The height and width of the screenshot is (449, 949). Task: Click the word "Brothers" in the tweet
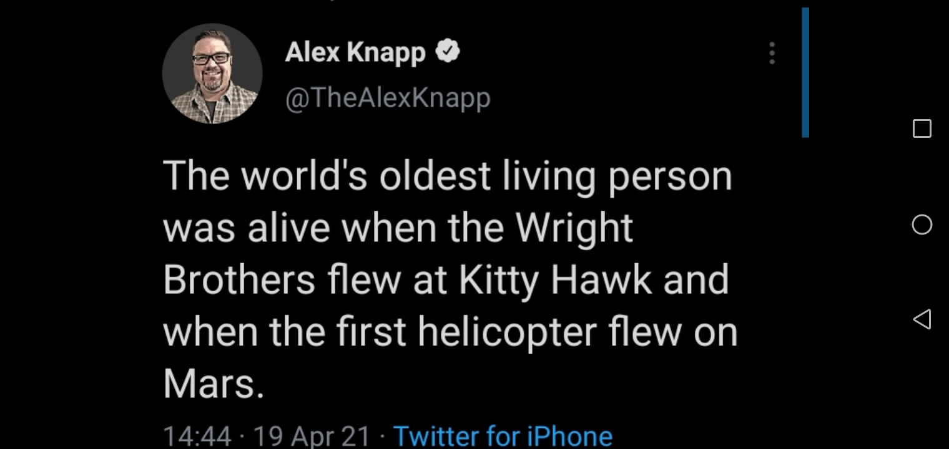click(x=239, y=279)
